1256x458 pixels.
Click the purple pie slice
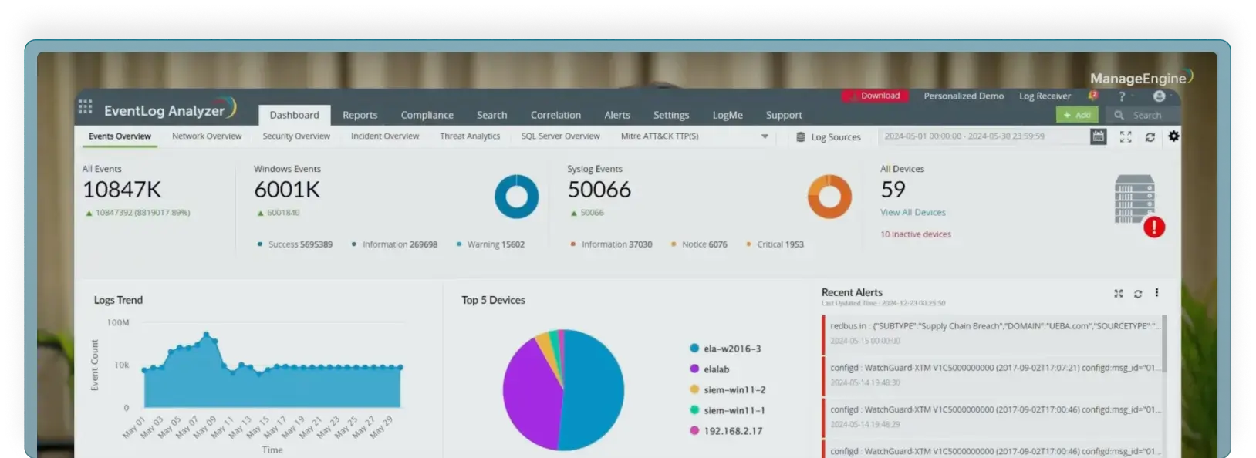coord(532,393)
